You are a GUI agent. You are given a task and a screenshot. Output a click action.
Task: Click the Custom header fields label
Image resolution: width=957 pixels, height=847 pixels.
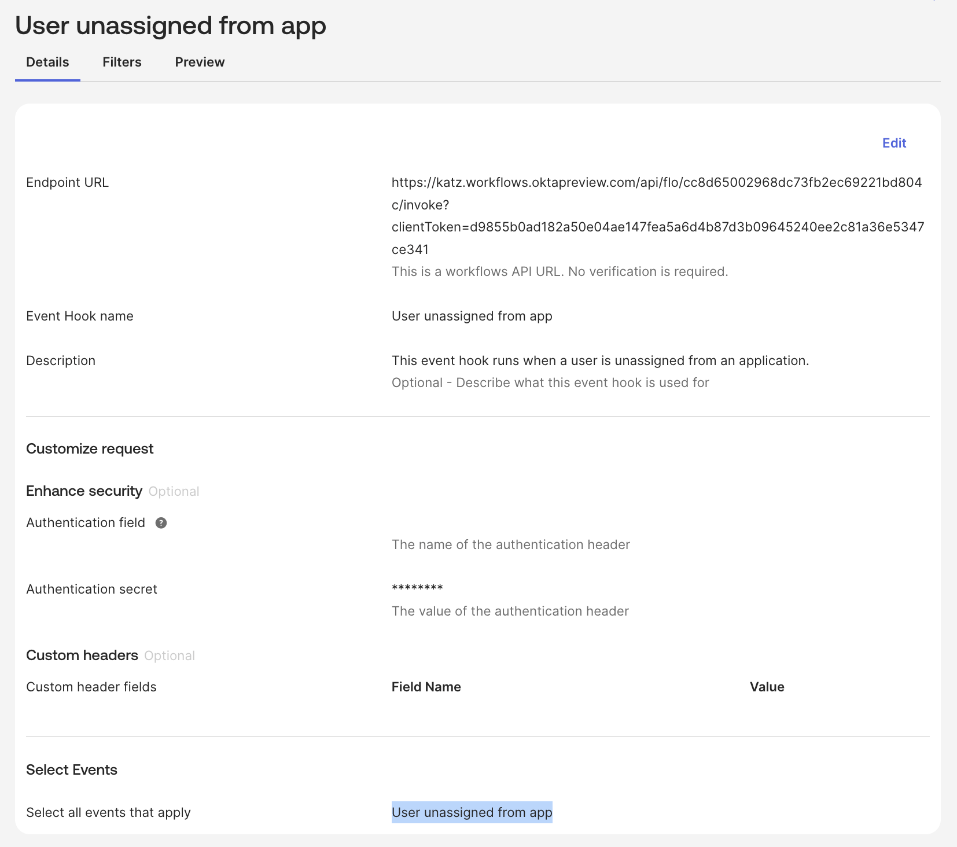click(x=91, y=687)
